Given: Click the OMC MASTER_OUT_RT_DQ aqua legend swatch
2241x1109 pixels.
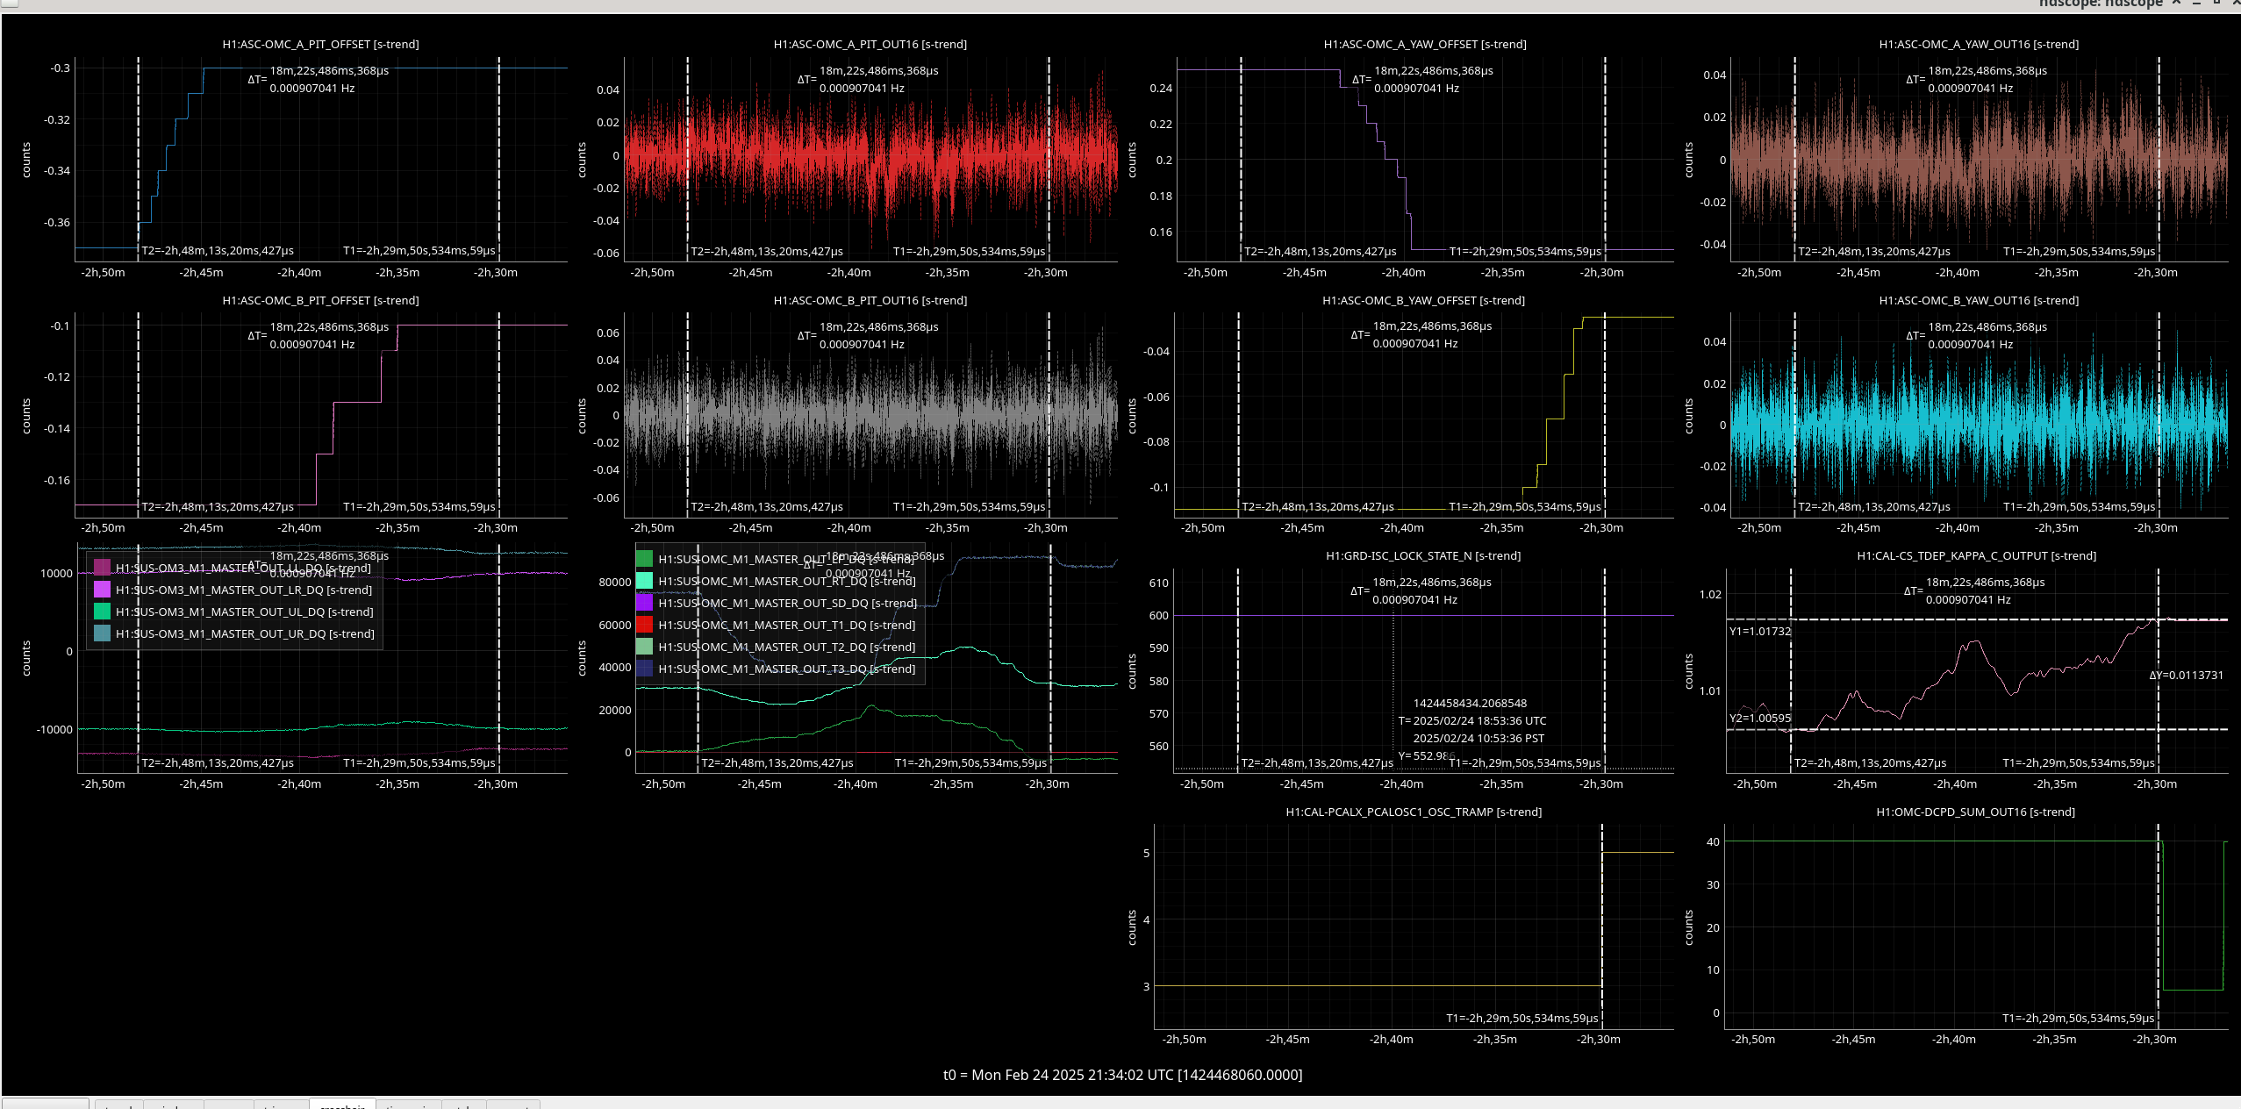Looking at the screenshot, I should [x=644, y=581].
